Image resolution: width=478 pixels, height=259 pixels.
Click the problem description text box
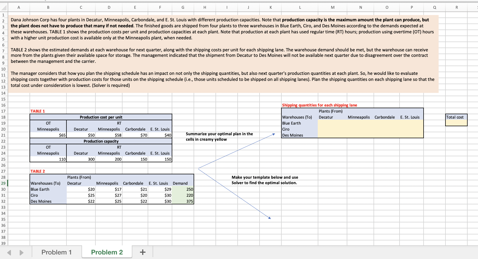(223, 54)
